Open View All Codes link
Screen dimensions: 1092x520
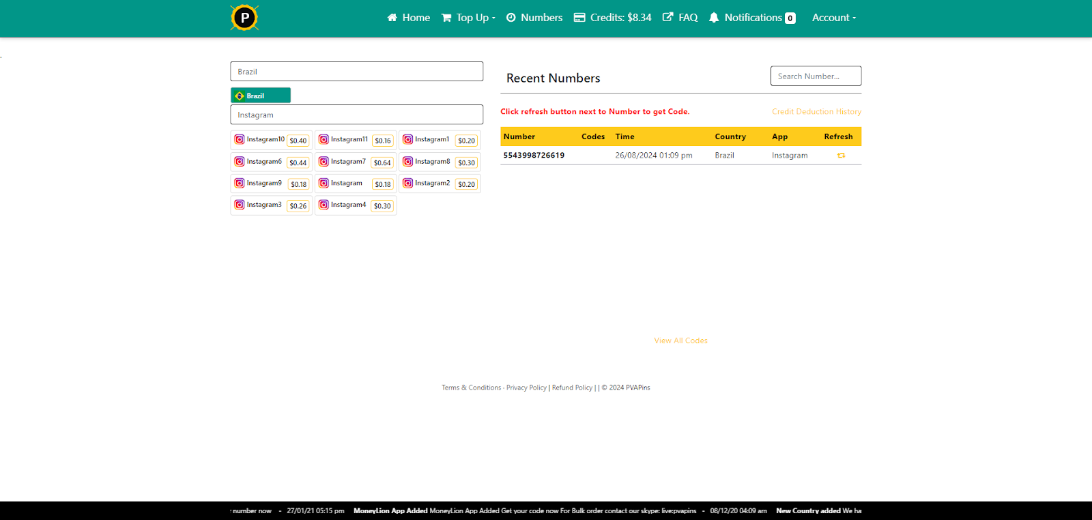(680, 341)
